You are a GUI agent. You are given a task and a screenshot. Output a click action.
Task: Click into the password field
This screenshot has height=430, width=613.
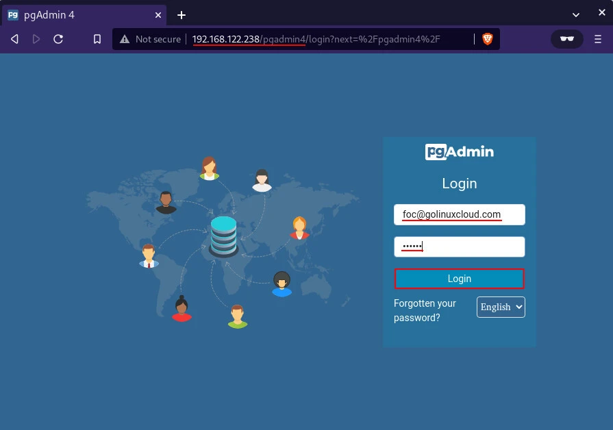459,246
